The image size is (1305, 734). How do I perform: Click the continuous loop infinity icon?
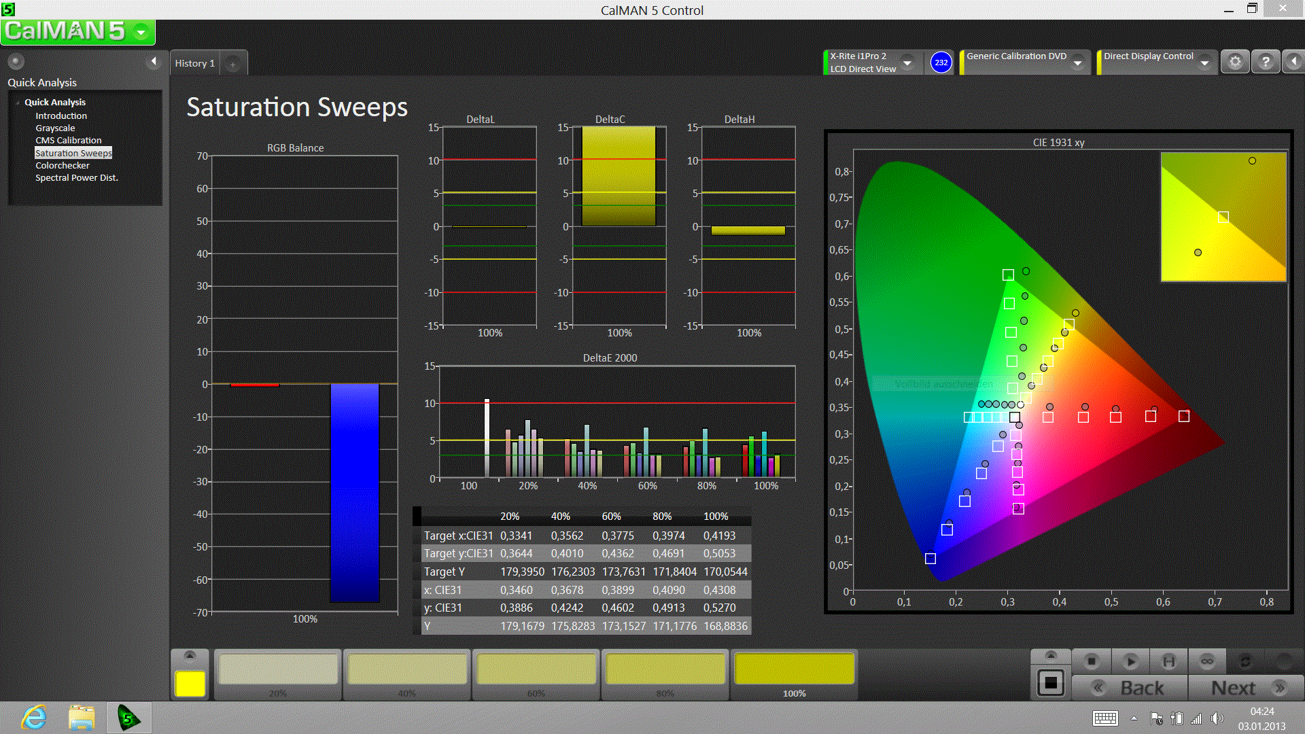pos(1207,661)
